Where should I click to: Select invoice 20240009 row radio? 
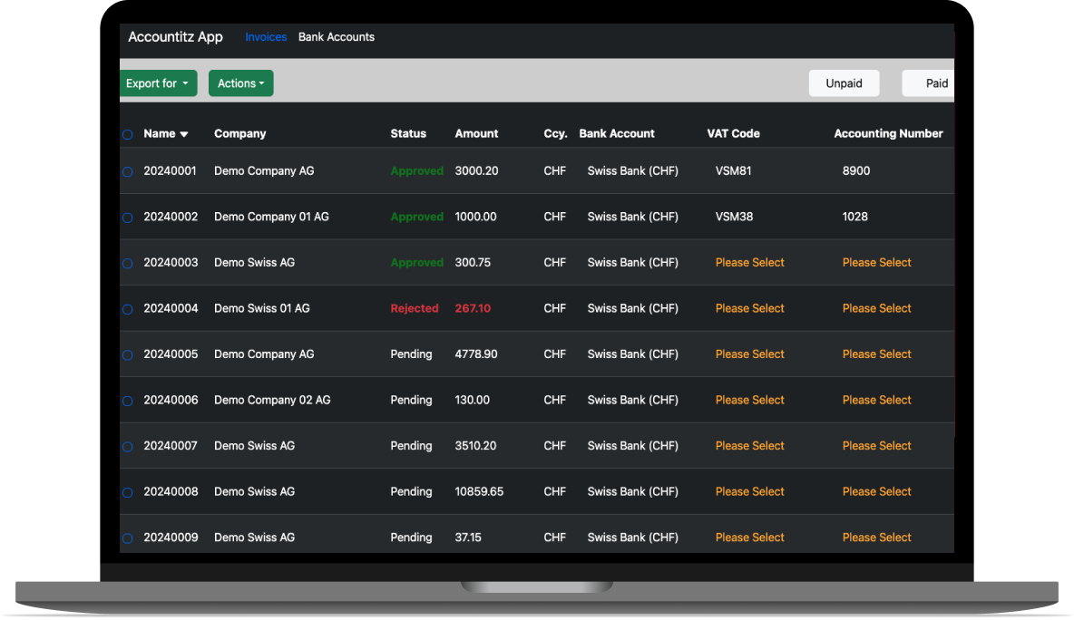point(127,538)
